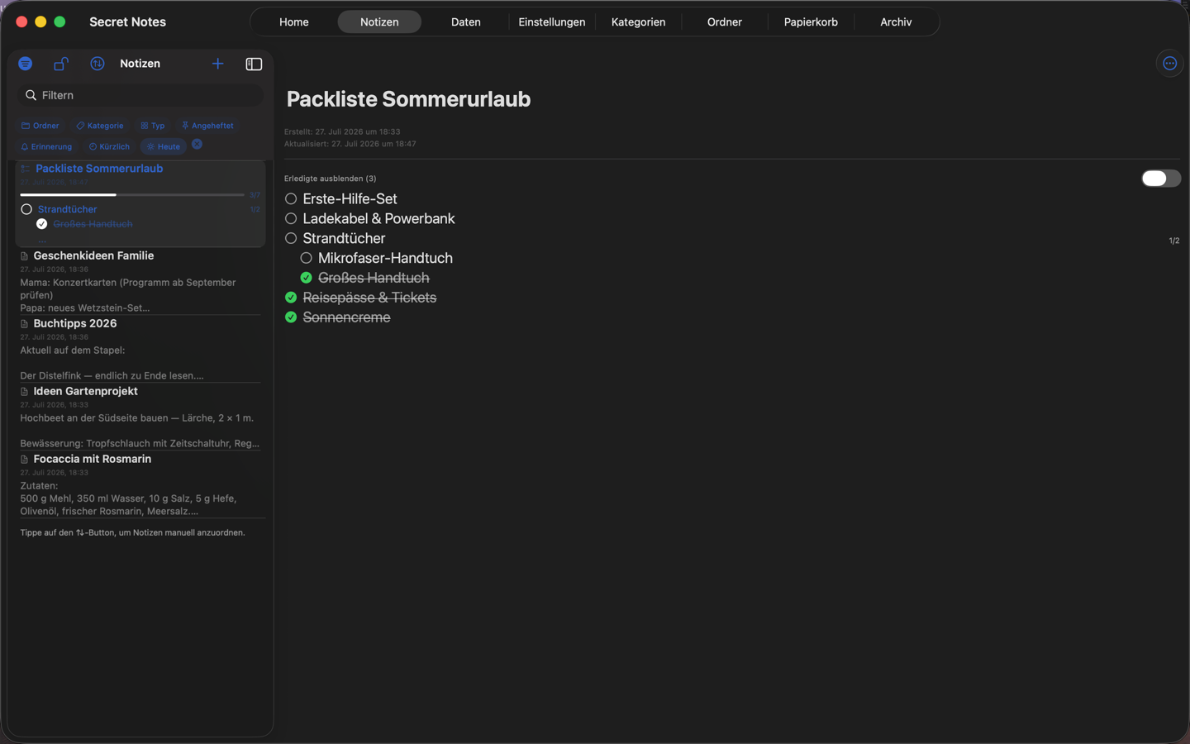Open the Geschenkideen Familie note

(x=140, y=281)
